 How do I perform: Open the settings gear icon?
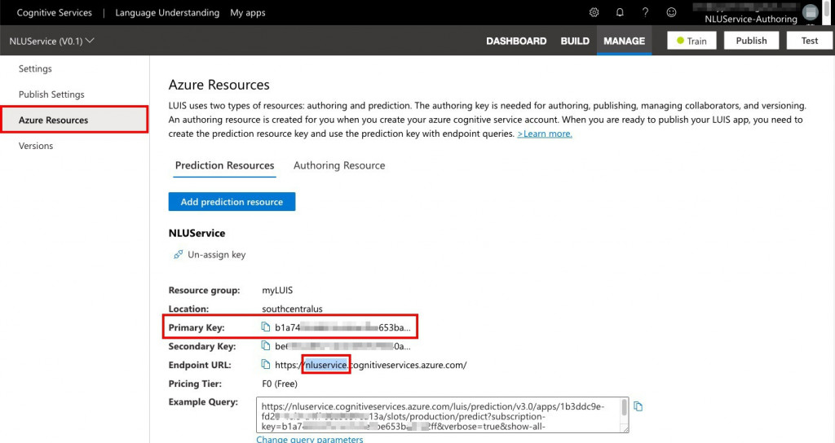tap(594, 12)
